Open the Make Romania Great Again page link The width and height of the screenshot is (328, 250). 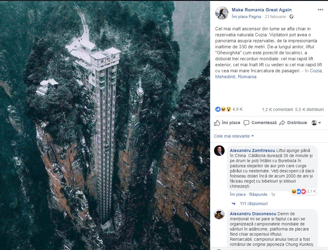262,10
